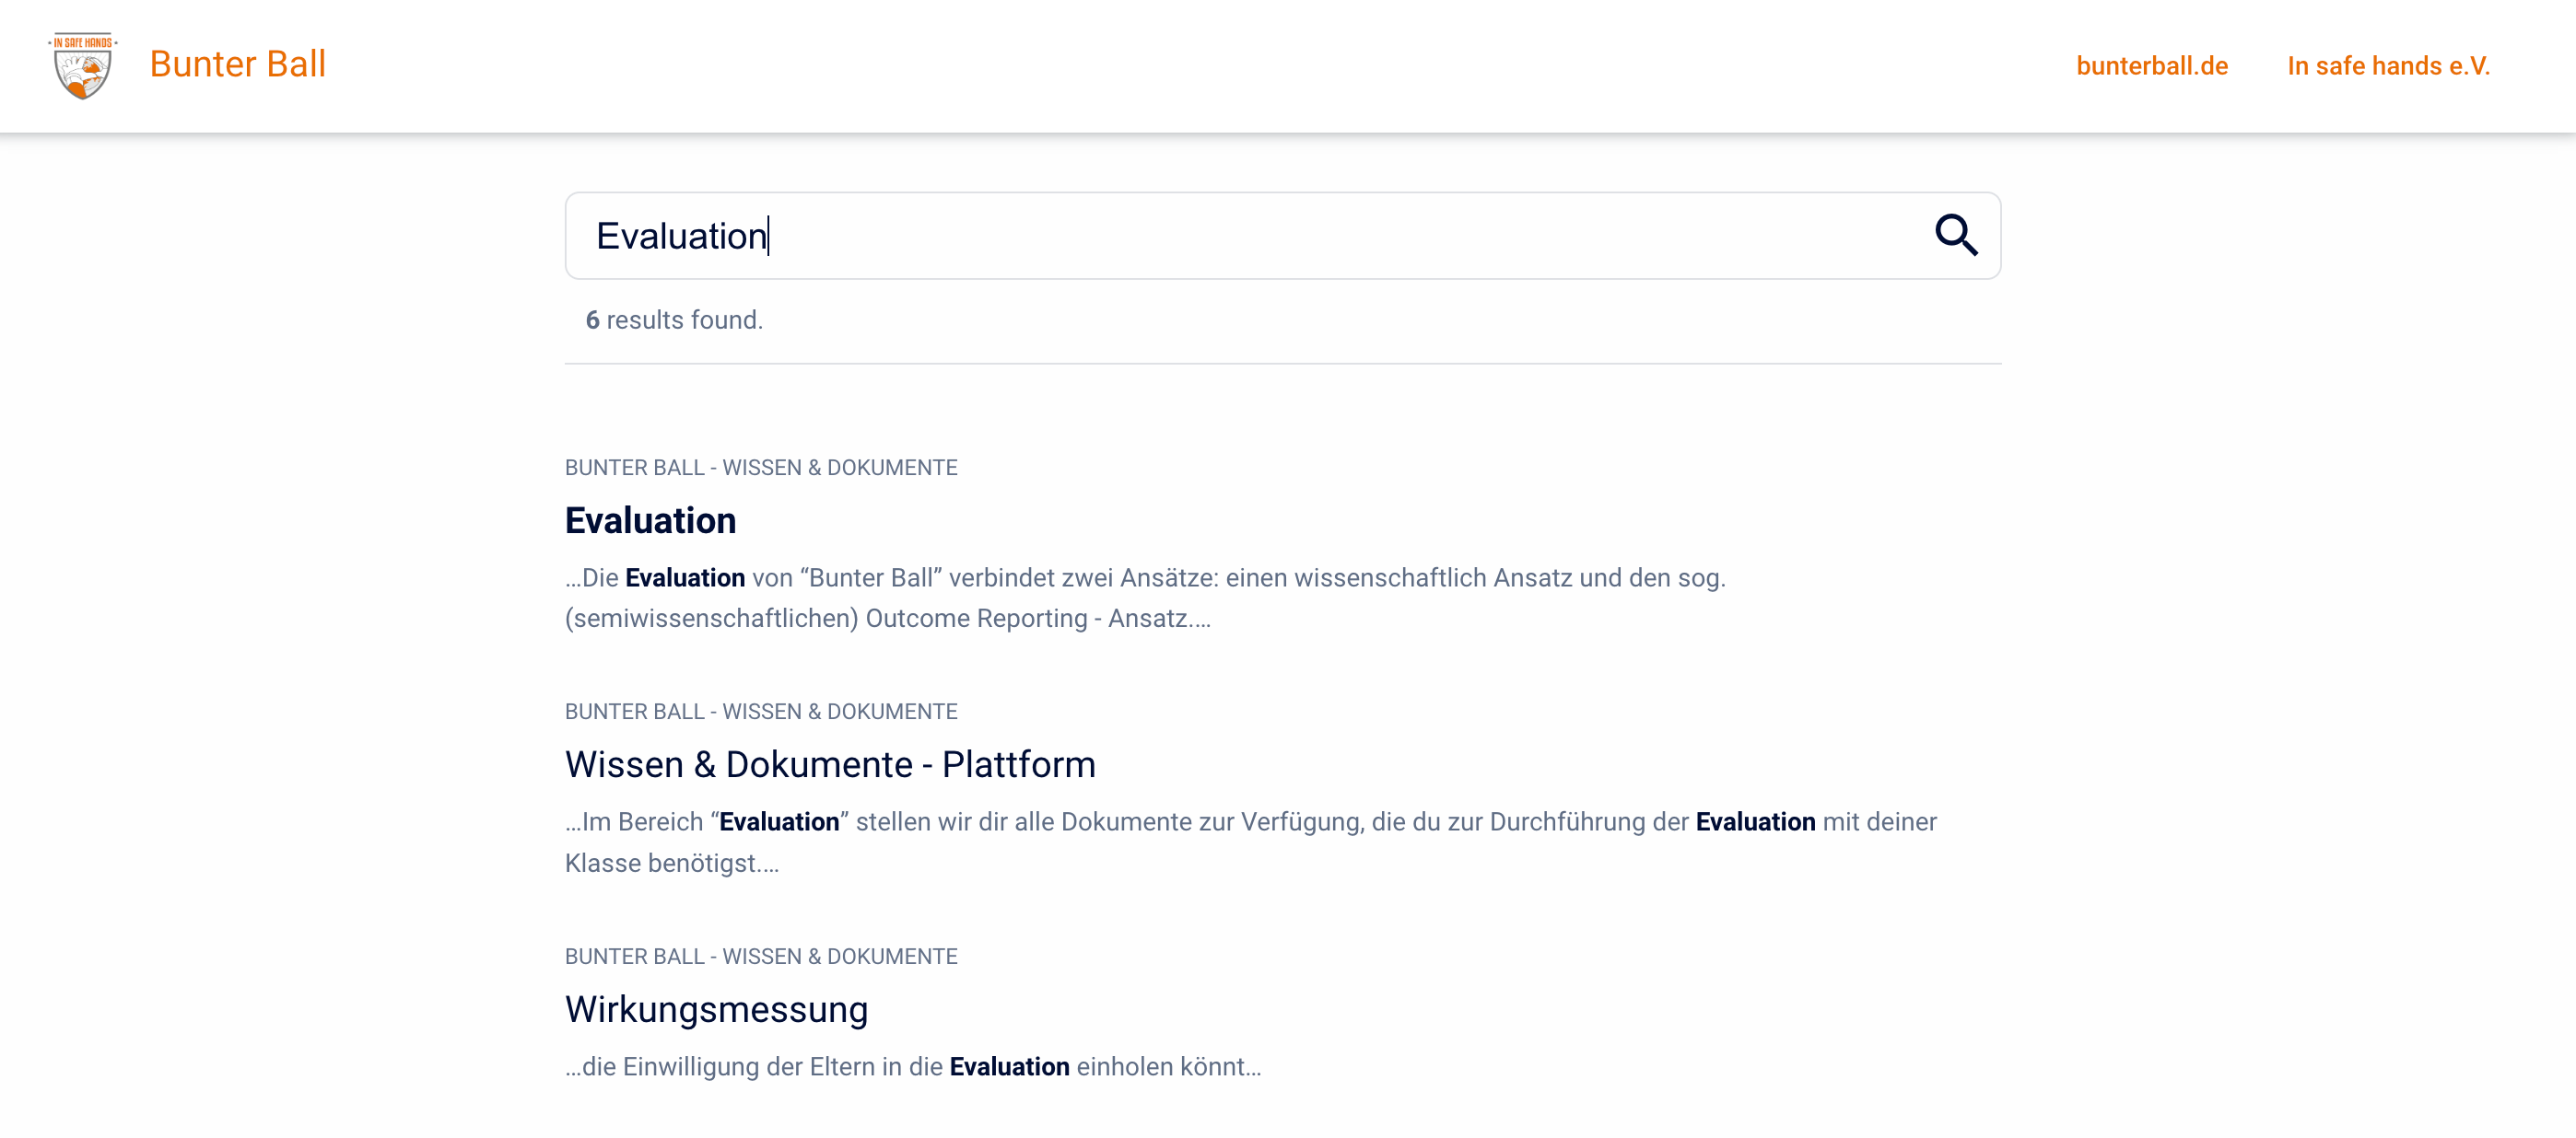Select the Wirkungsmessung result title

coord(716,1009)
